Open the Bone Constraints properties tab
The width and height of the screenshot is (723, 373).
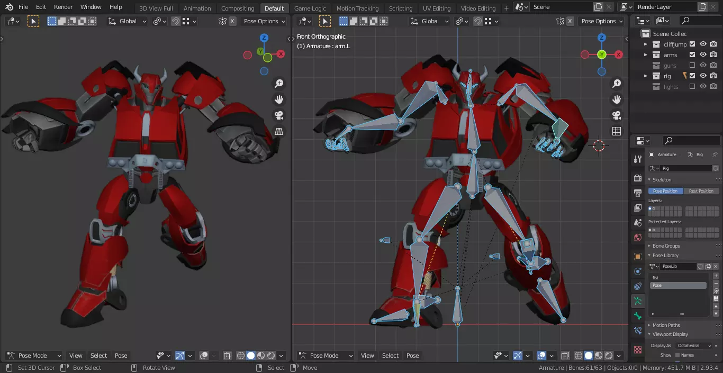pos(638,331)
